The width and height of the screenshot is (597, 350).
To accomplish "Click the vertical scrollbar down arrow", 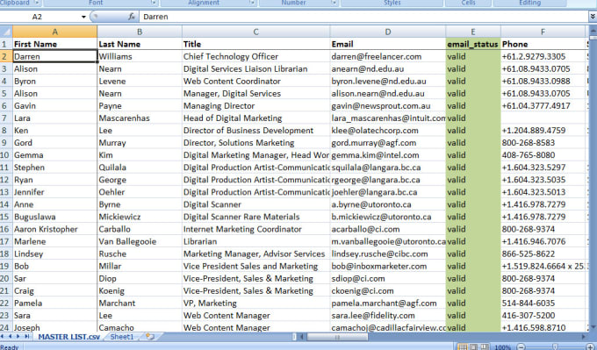I will 593,327.
